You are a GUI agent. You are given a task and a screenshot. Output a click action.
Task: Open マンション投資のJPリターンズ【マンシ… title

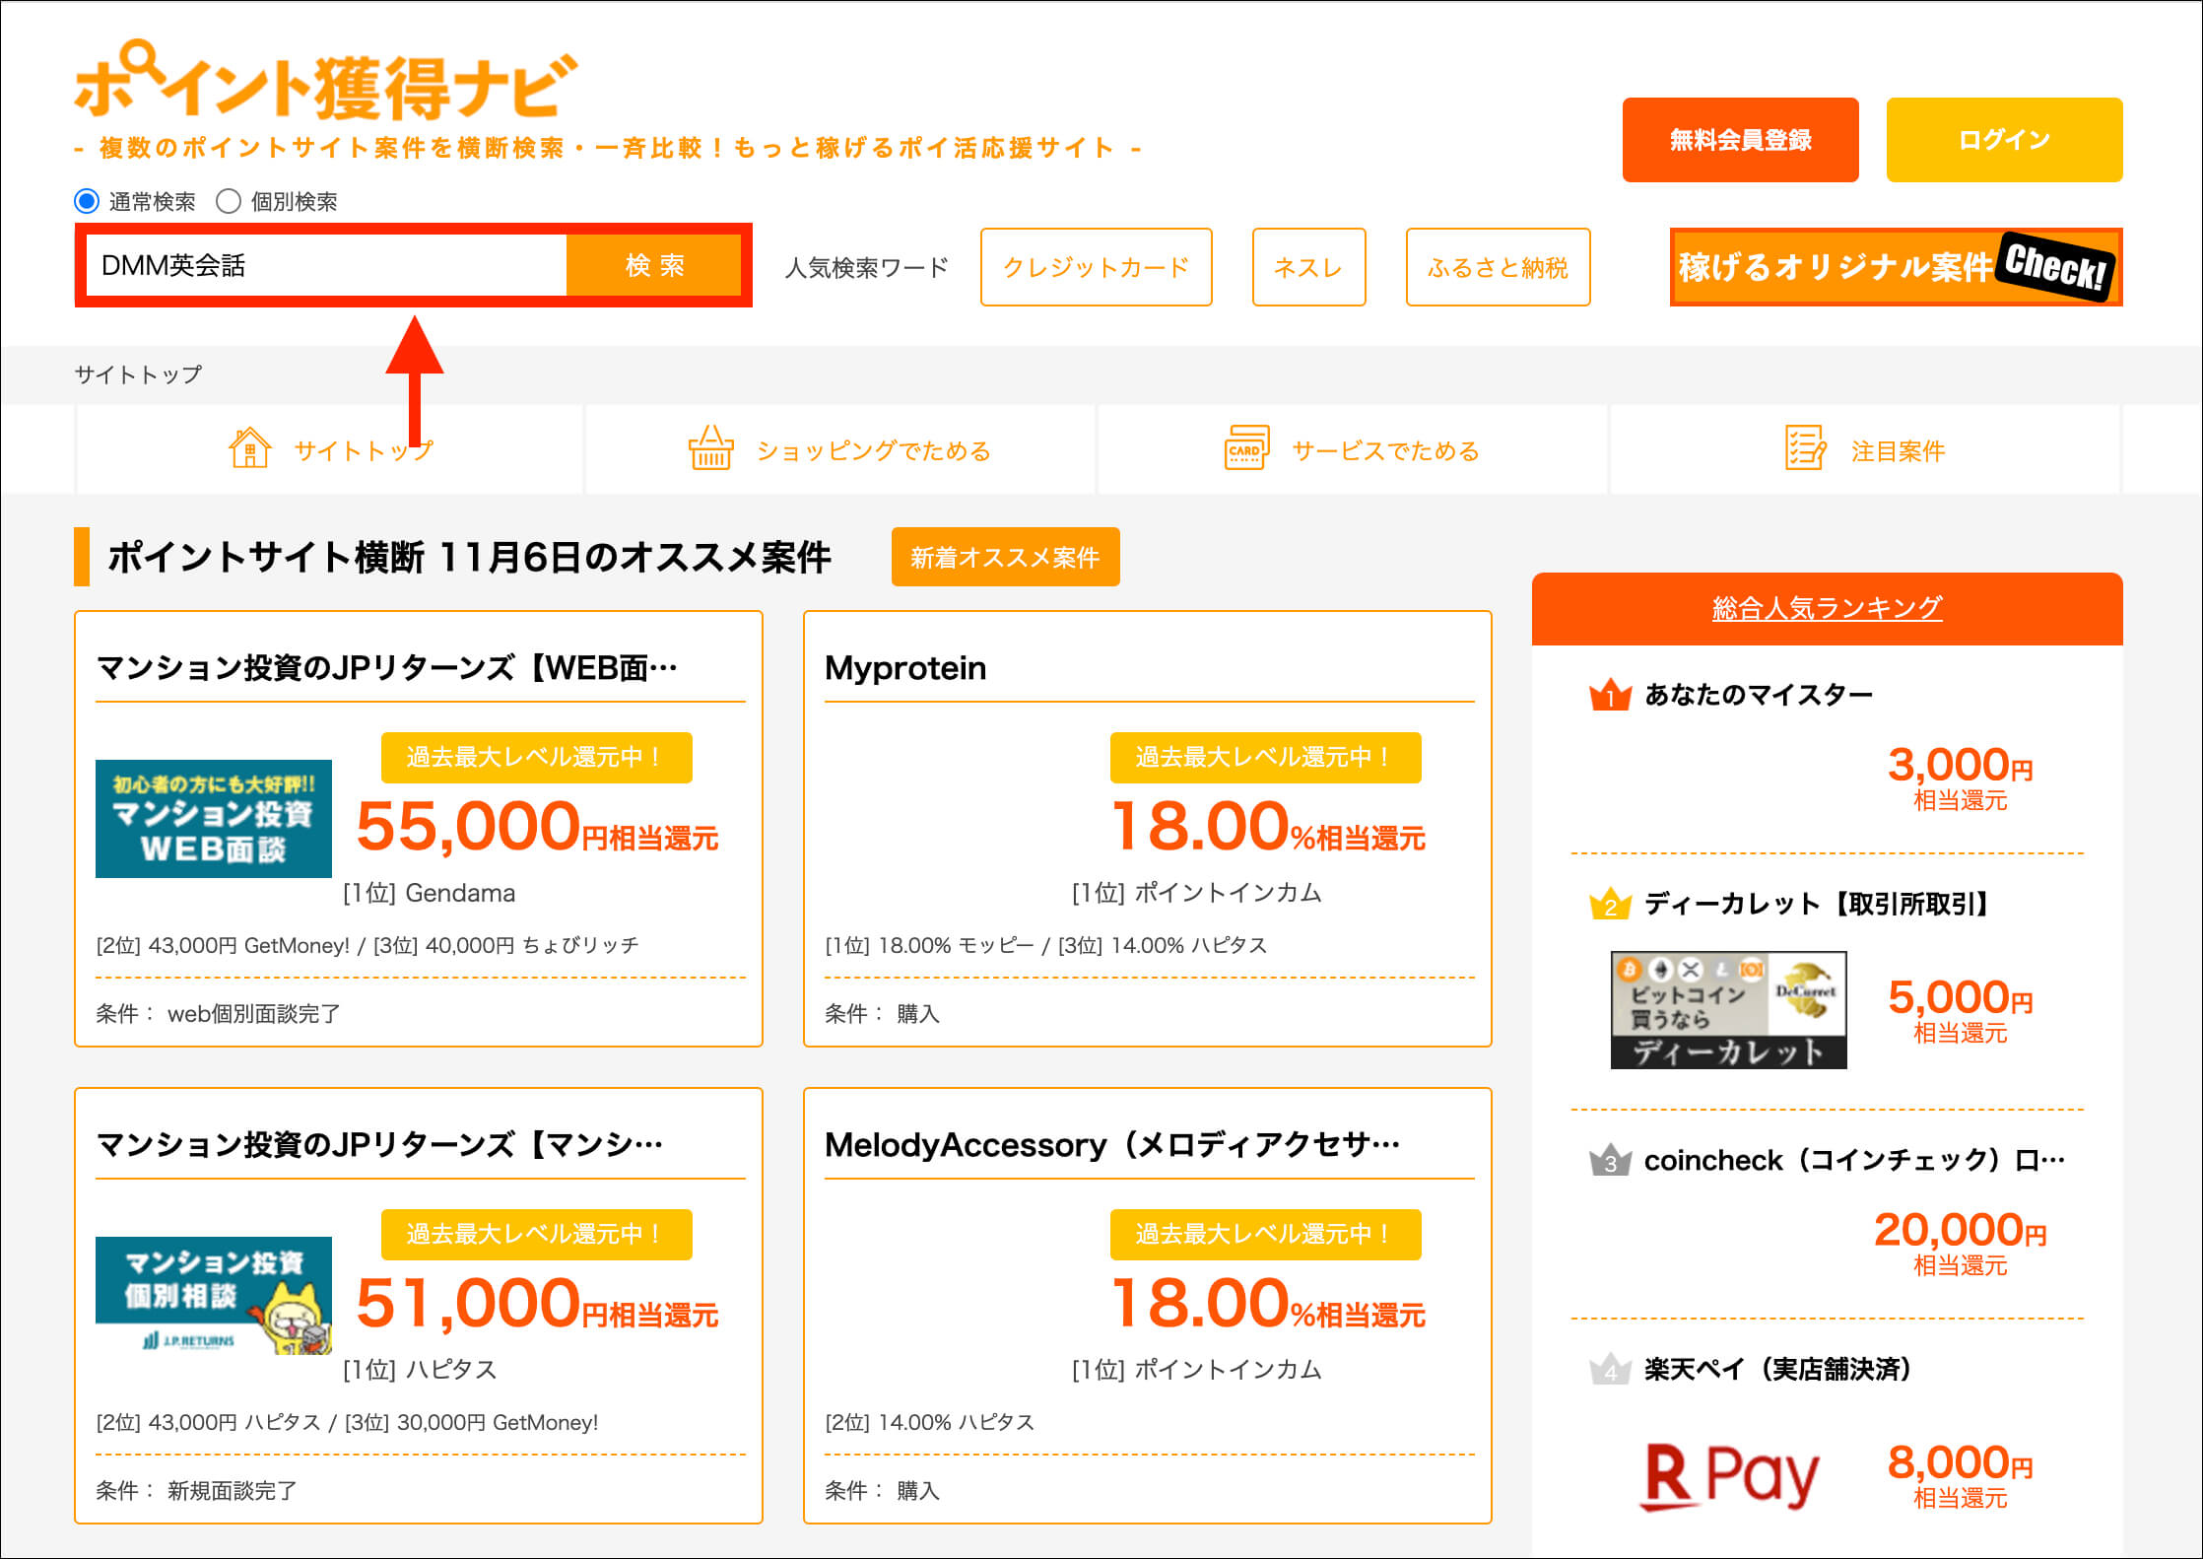point(379,1145)
